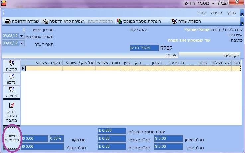Switch to the תקבולים tab
Screen dimensions: 245x153
(x=209, y=55)
